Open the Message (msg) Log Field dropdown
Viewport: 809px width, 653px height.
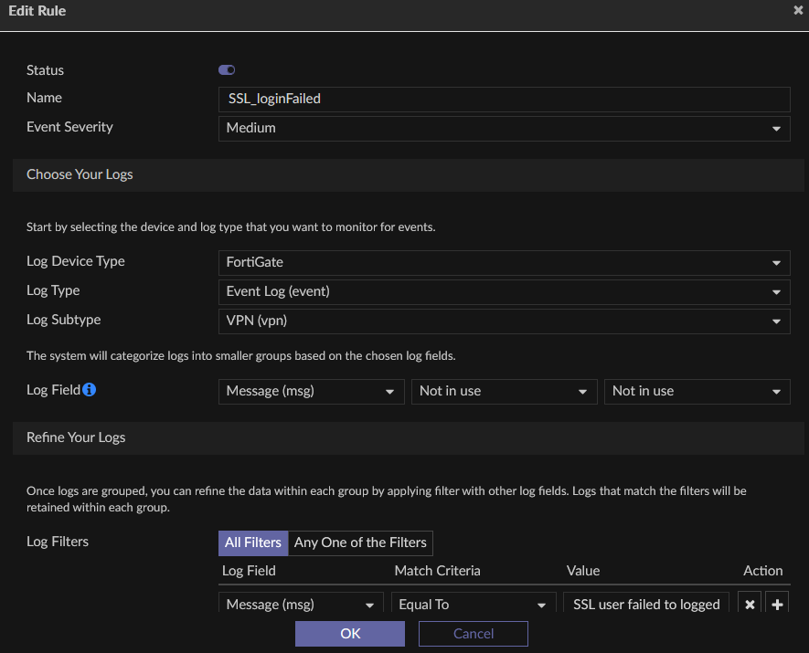pos(311,391)
